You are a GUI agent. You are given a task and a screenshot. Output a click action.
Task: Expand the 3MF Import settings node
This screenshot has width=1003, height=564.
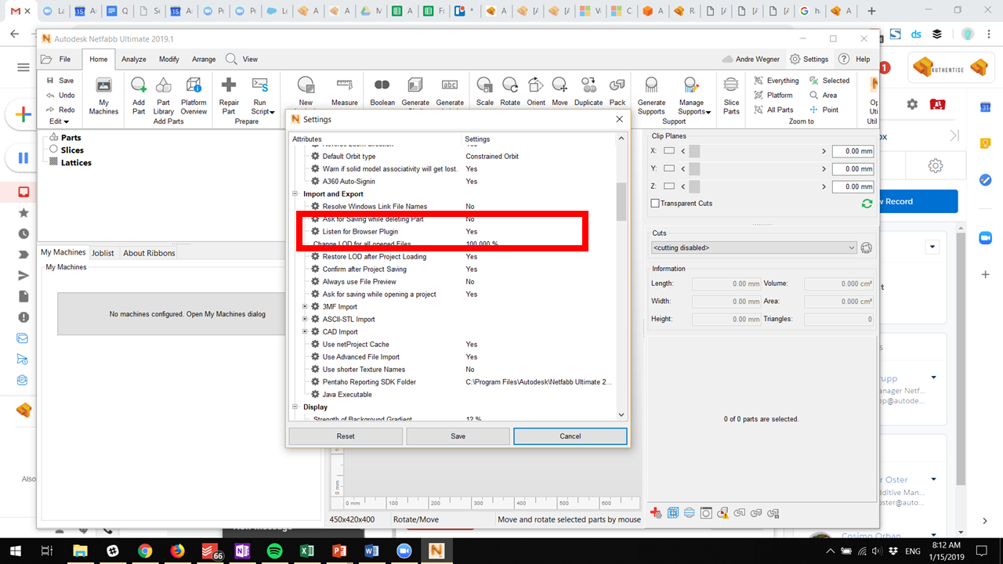(x=306, y=307)
